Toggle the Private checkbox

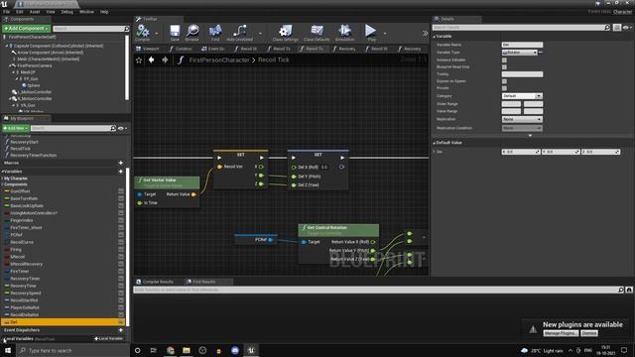tap(504, 88)
